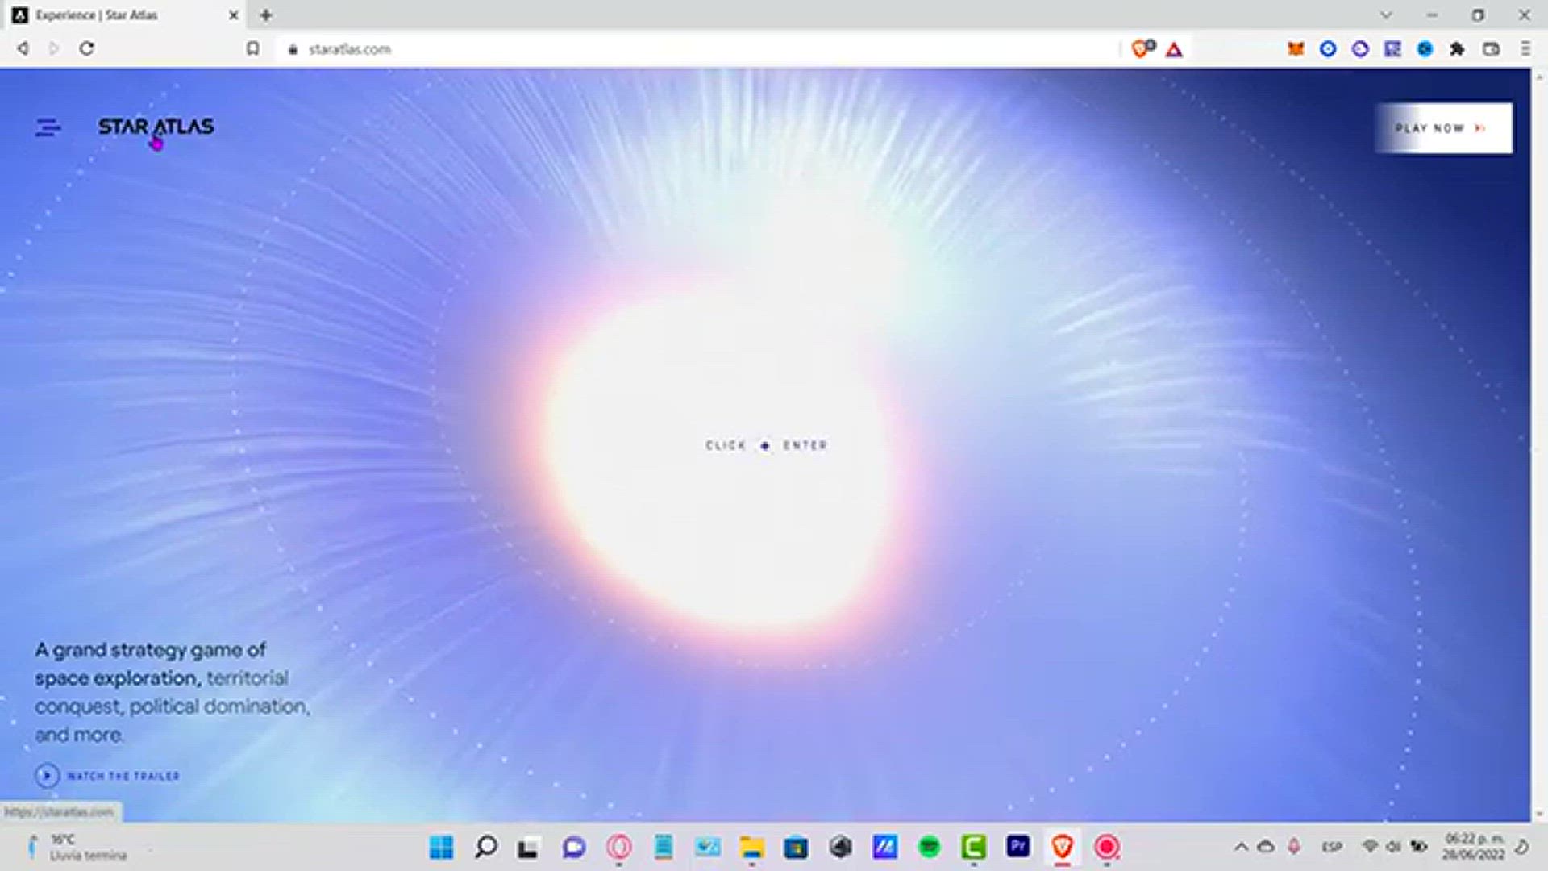1548x871 pixels.
Task: Click the center Enter dot
Action: [765, 446]
